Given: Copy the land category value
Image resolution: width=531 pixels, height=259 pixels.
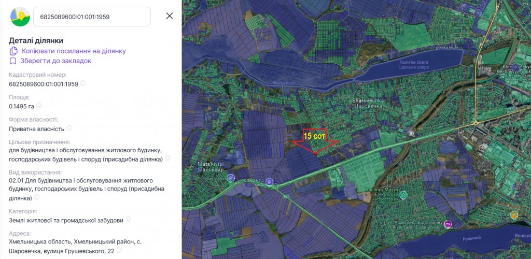Looking at the screenshot, I should [x=128, y=220].
